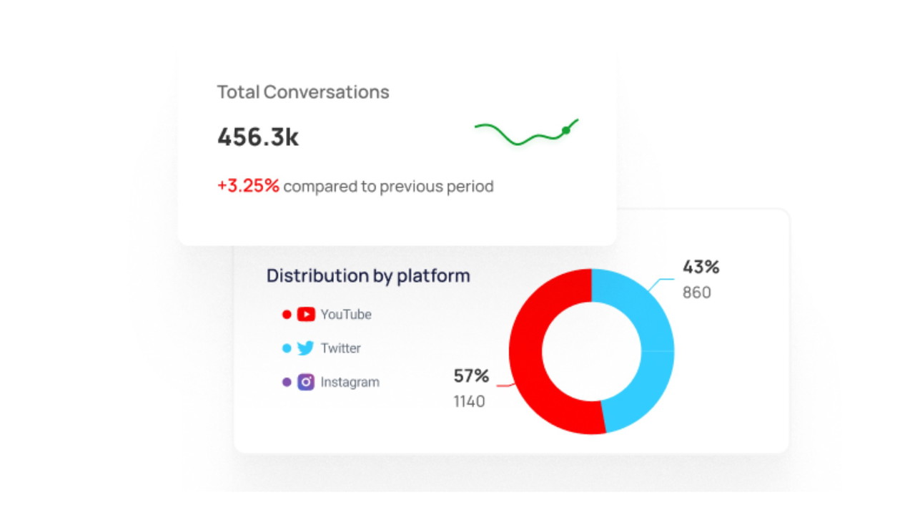Click the Instagram camera icon in legend

pos(306,382)
